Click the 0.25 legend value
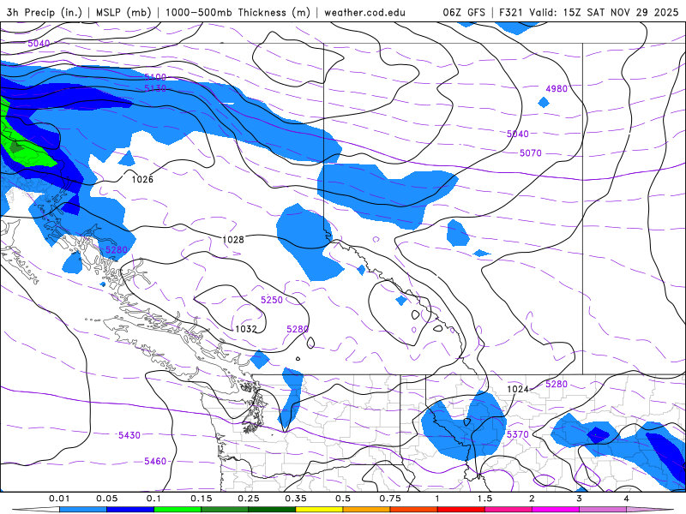The width and height of the screenshot is (686, 514). pyautogui.click(x=249, y=499)
